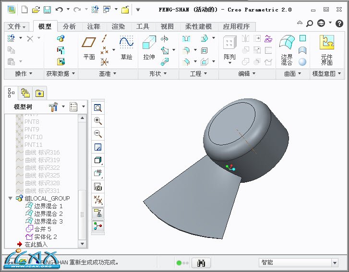
Task: Click the Zoom In magnifier icon
Action: pos(97,121)
